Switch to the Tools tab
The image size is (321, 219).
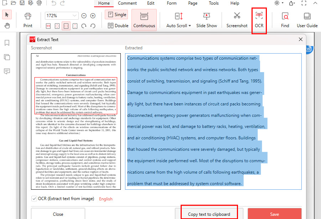(x=213, y=3)
